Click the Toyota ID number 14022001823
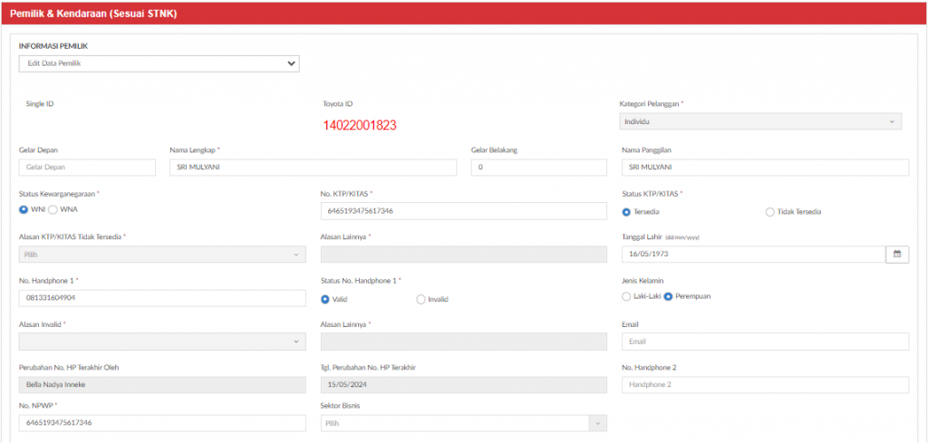The image size is (928, 443). point(360,125)
